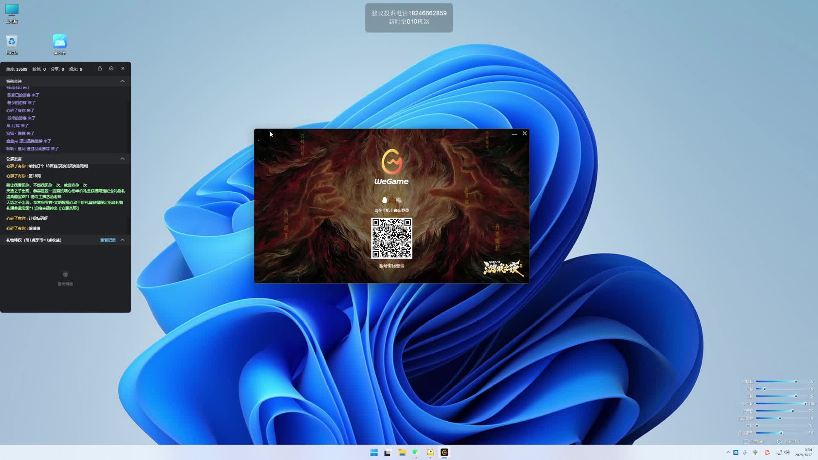Viewport: 818px width, 460px height.
Task: Click the 新乡的游客 来了 entry
Action: 21,103
